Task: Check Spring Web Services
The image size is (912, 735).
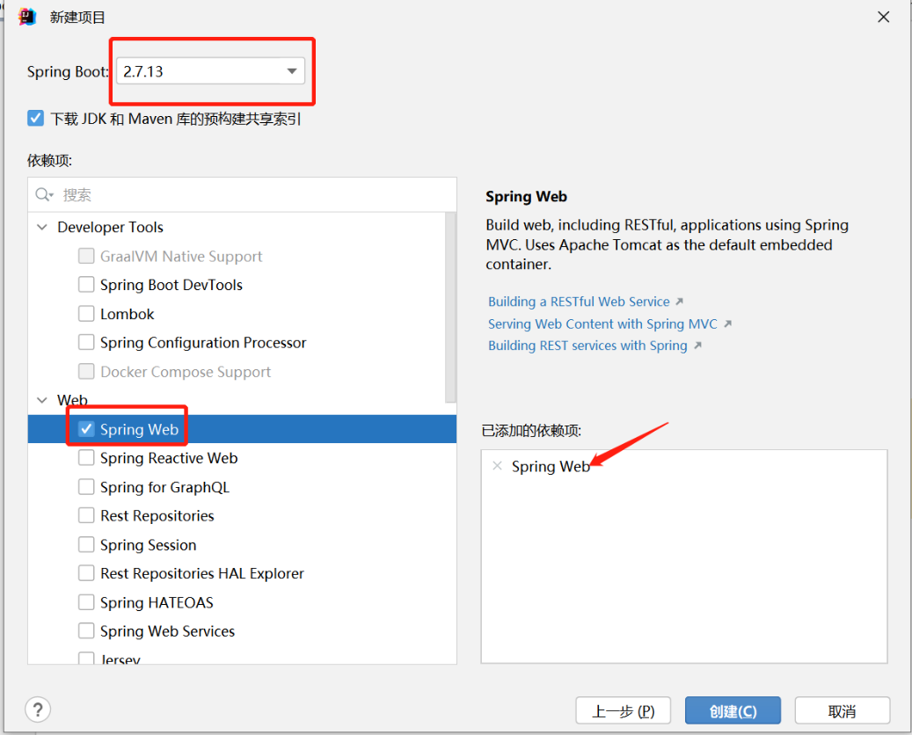Action: pyautogui.click(x=86, y=630)
